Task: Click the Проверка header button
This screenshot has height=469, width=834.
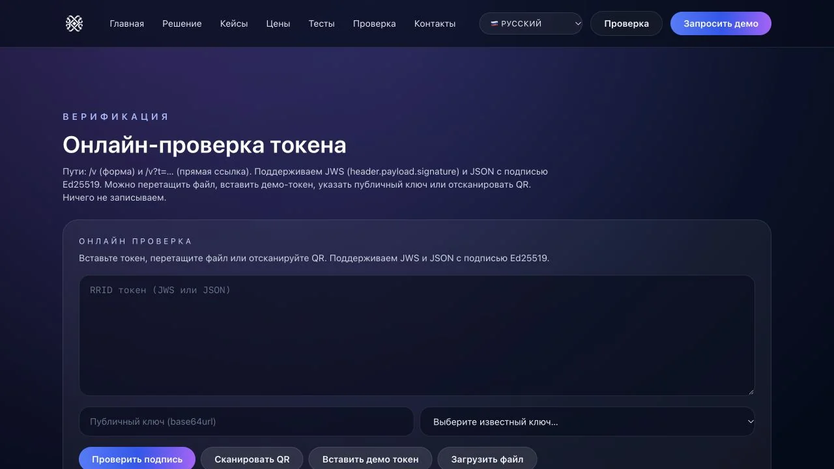Action: [626, 23]
